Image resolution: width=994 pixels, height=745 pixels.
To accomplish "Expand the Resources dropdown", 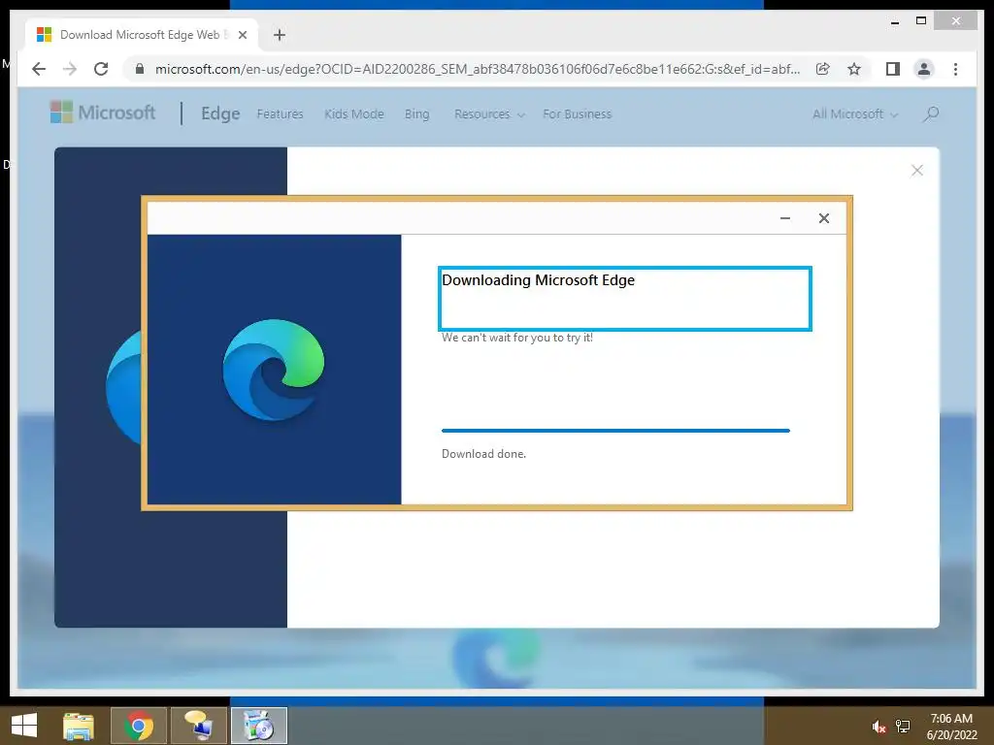I will [x=489, y=114].
